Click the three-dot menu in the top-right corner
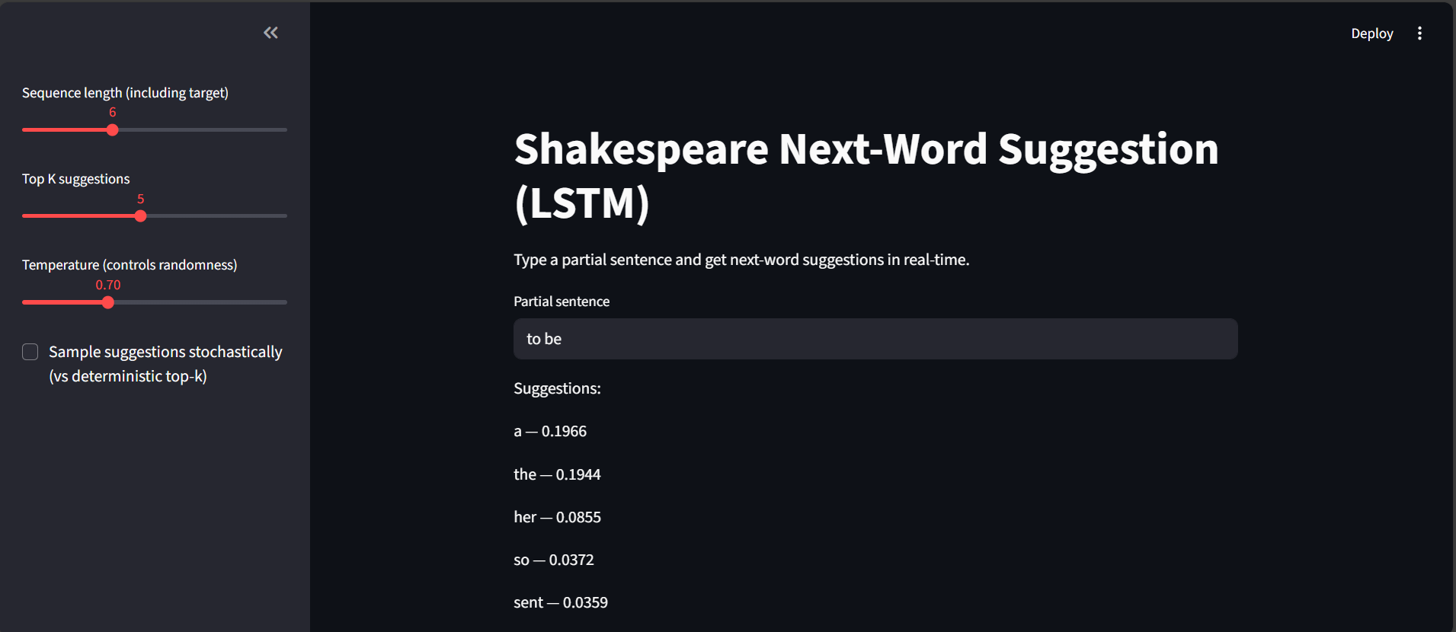 point(1419,33)
